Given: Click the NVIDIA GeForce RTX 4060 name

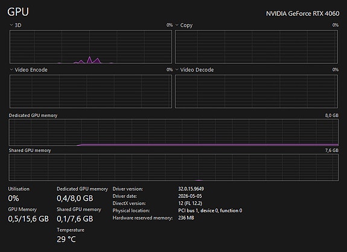Looking at the screenshot, I should (x=302, y=13).
